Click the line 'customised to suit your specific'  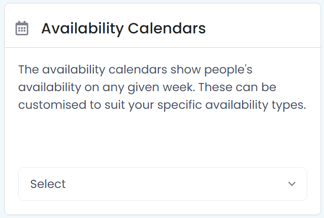click(x=110, y=105)
